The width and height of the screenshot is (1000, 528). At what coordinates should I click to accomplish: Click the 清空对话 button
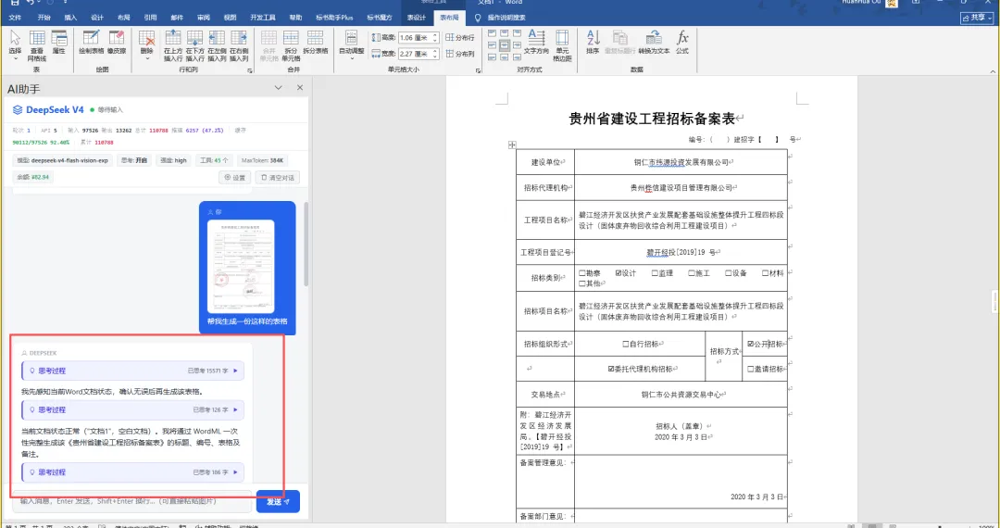tap(278, 177)
